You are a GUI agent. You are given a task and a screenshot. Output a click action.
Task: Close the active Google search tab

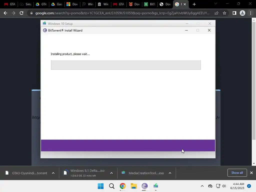click(x=185, y=4)
